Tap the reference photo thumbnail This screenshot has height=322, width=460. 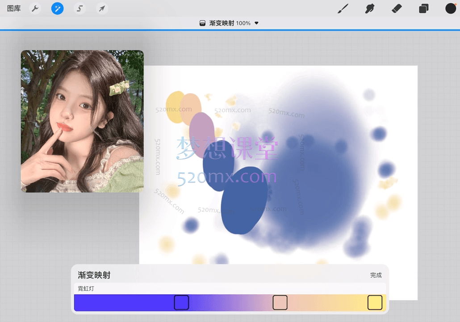82,121
